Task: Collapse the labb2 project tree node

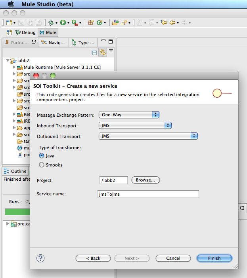Action: [8, 60]
